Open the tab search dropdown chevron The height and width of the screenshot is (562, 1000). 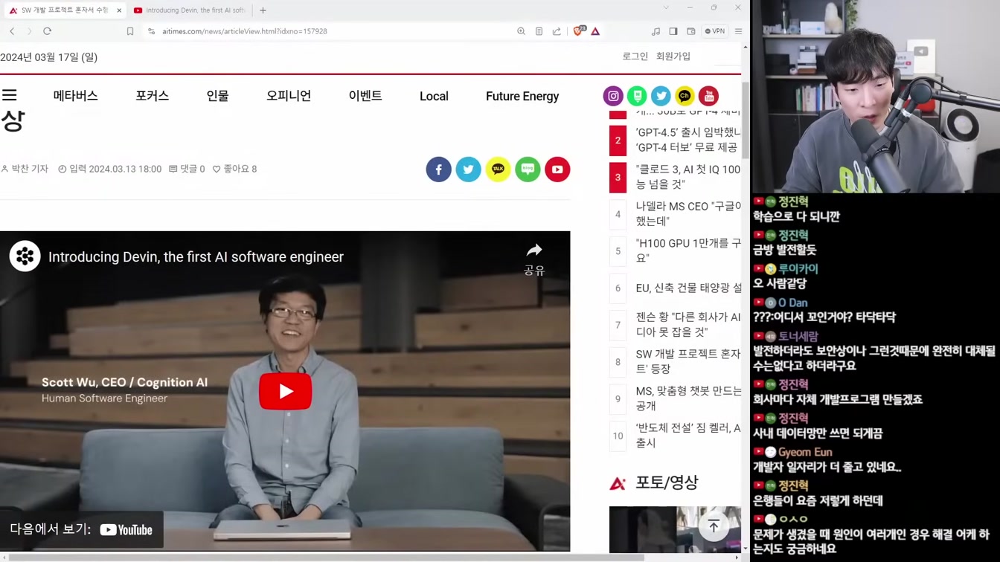point(666,7)
